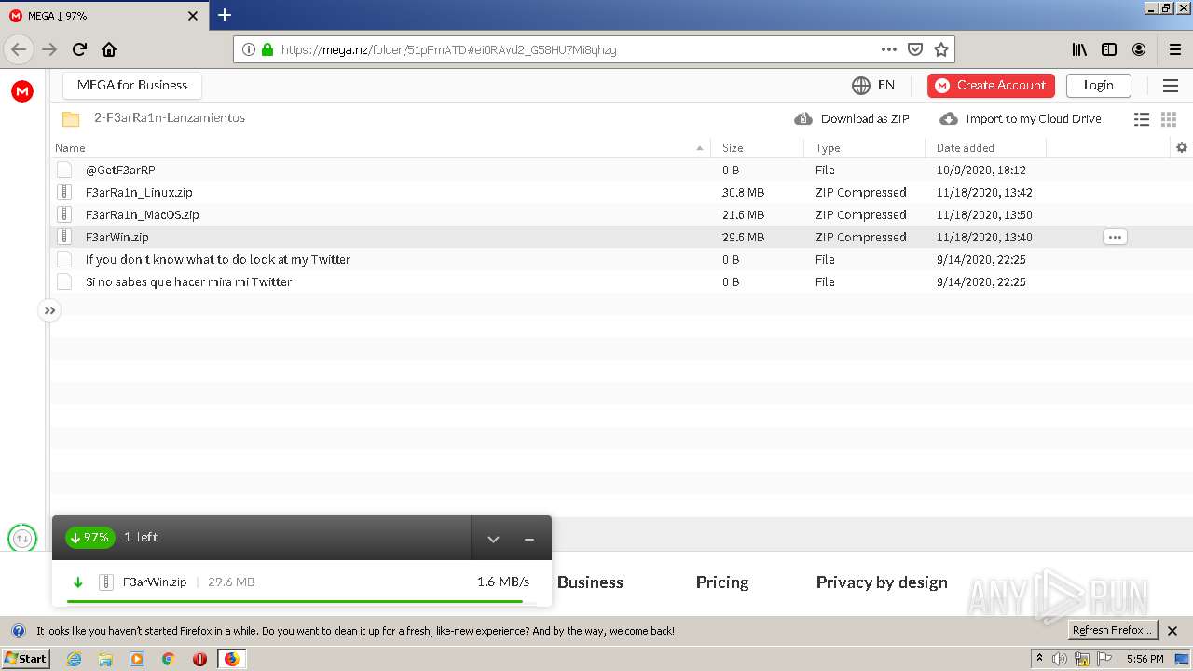Open F3arWin.zip options menu
The image size is (1193, 671).
coord(1115,237)
